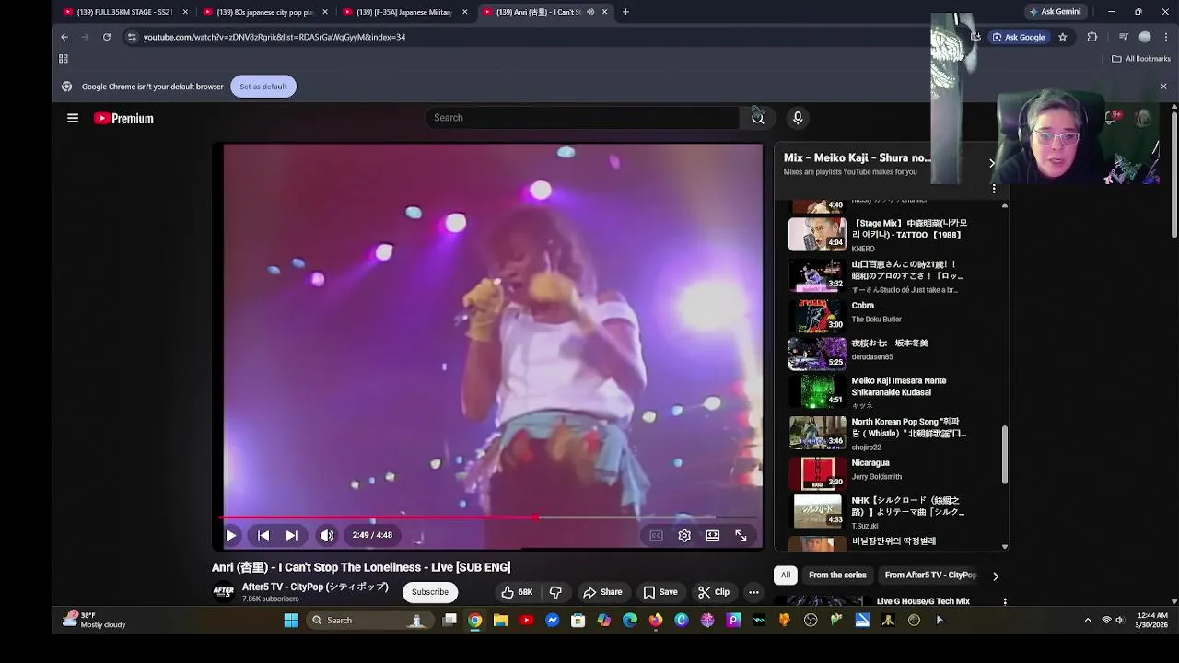
Task: Open Windows Start menu
Action: coord(291,621)
